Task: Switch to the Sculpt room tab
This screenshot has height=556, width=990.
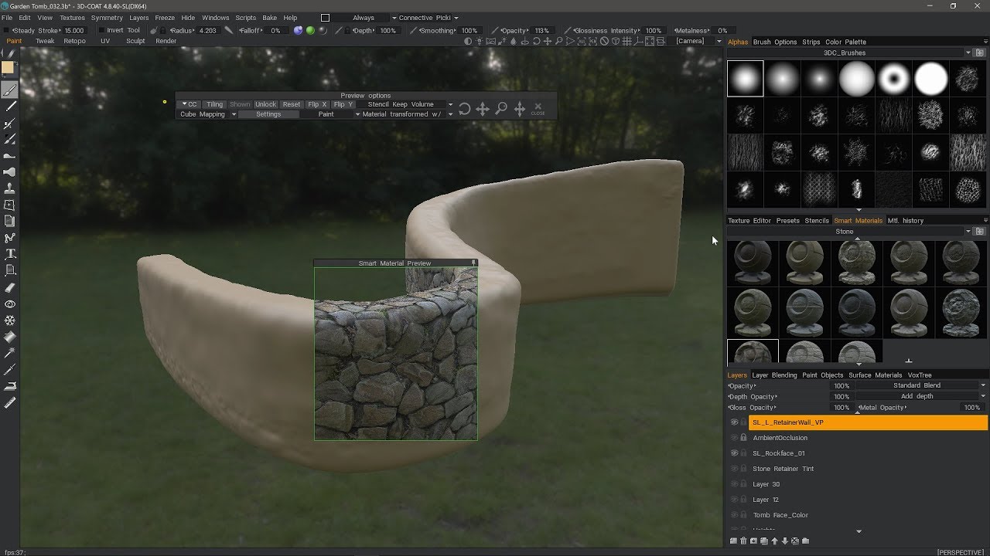Action: 135,41
